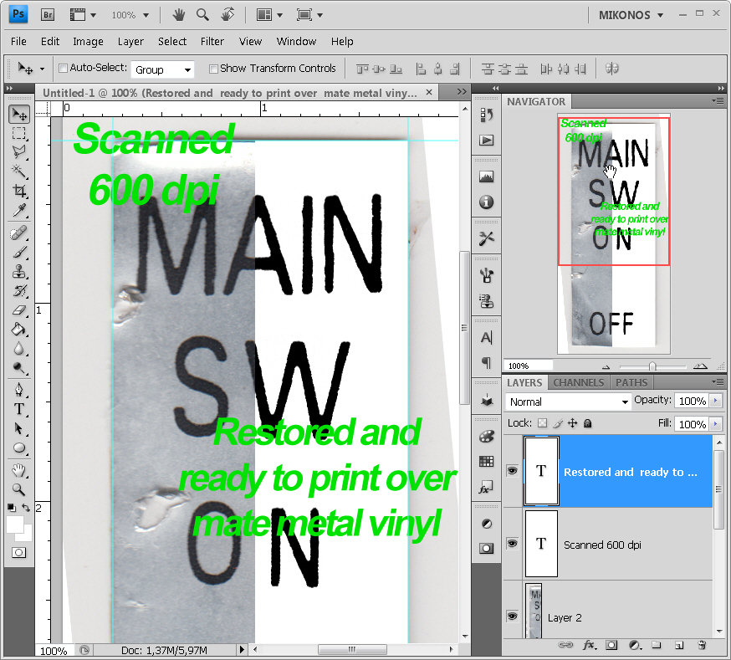Hide the Scanned 600 dpi layer
The width and height of the screenshot is (731, 660).
point(512,544)
